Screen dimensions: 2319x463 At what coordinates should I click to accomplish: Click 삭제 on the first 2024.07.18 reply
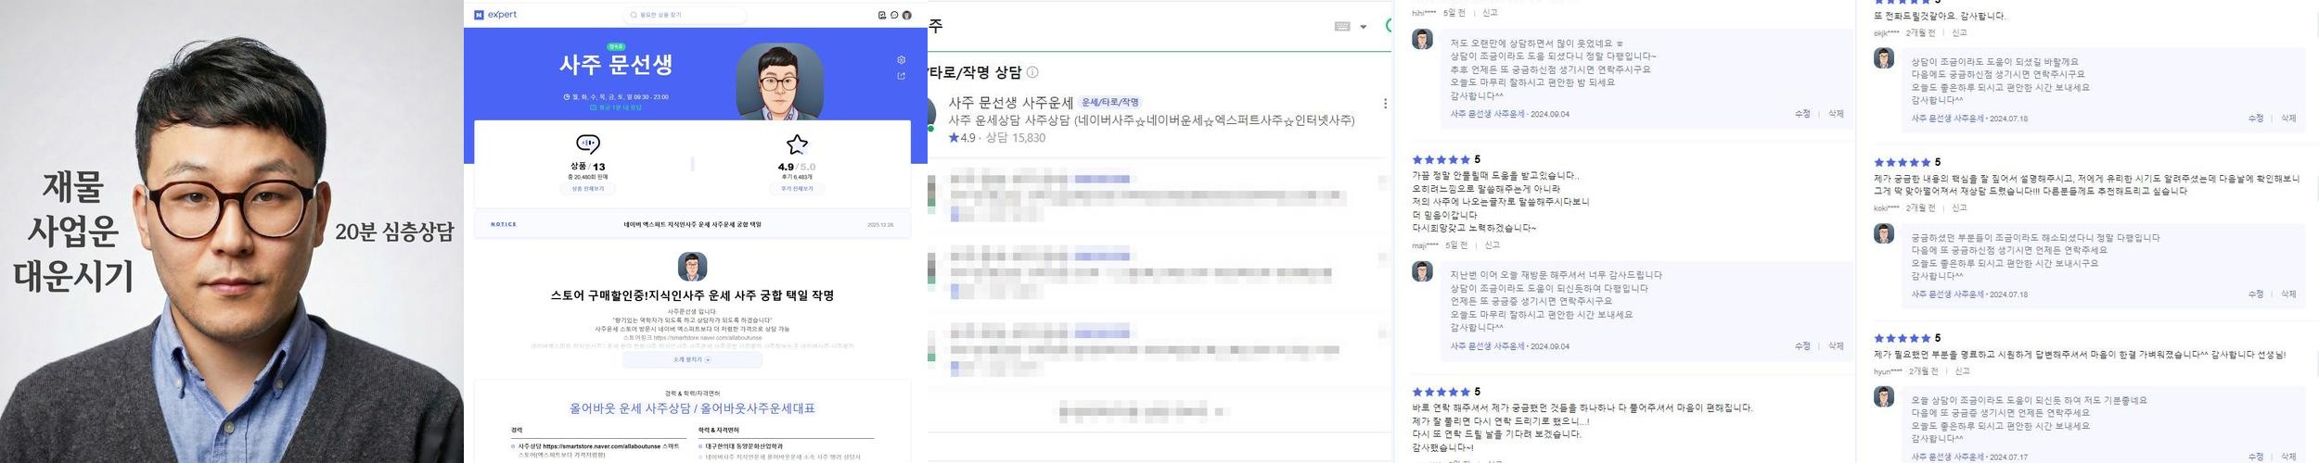2288,119
